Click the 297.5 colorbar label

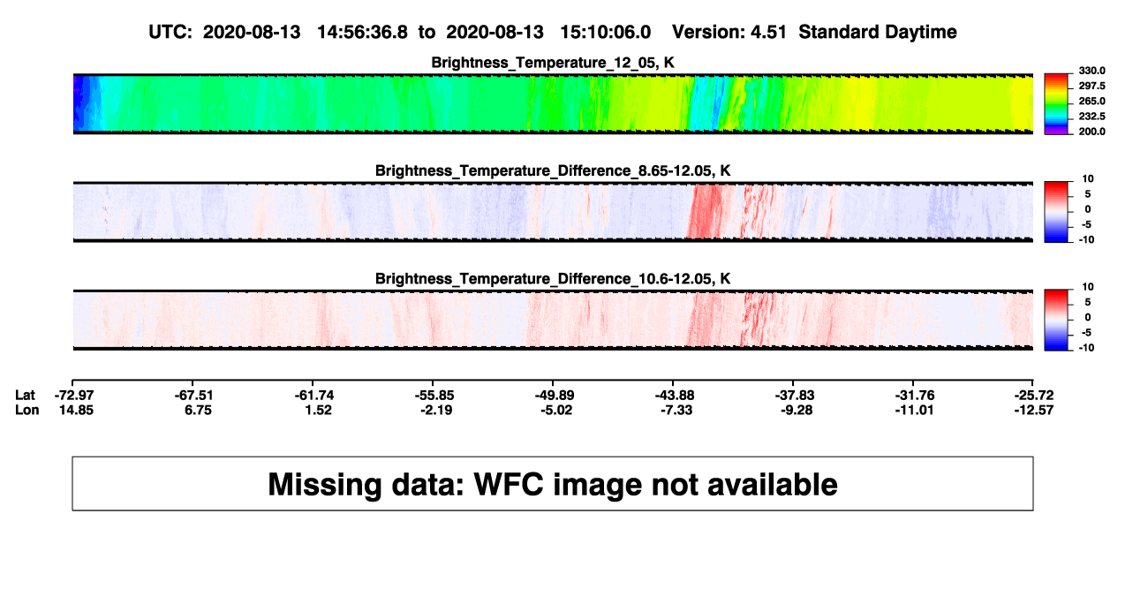point(1092,86)
